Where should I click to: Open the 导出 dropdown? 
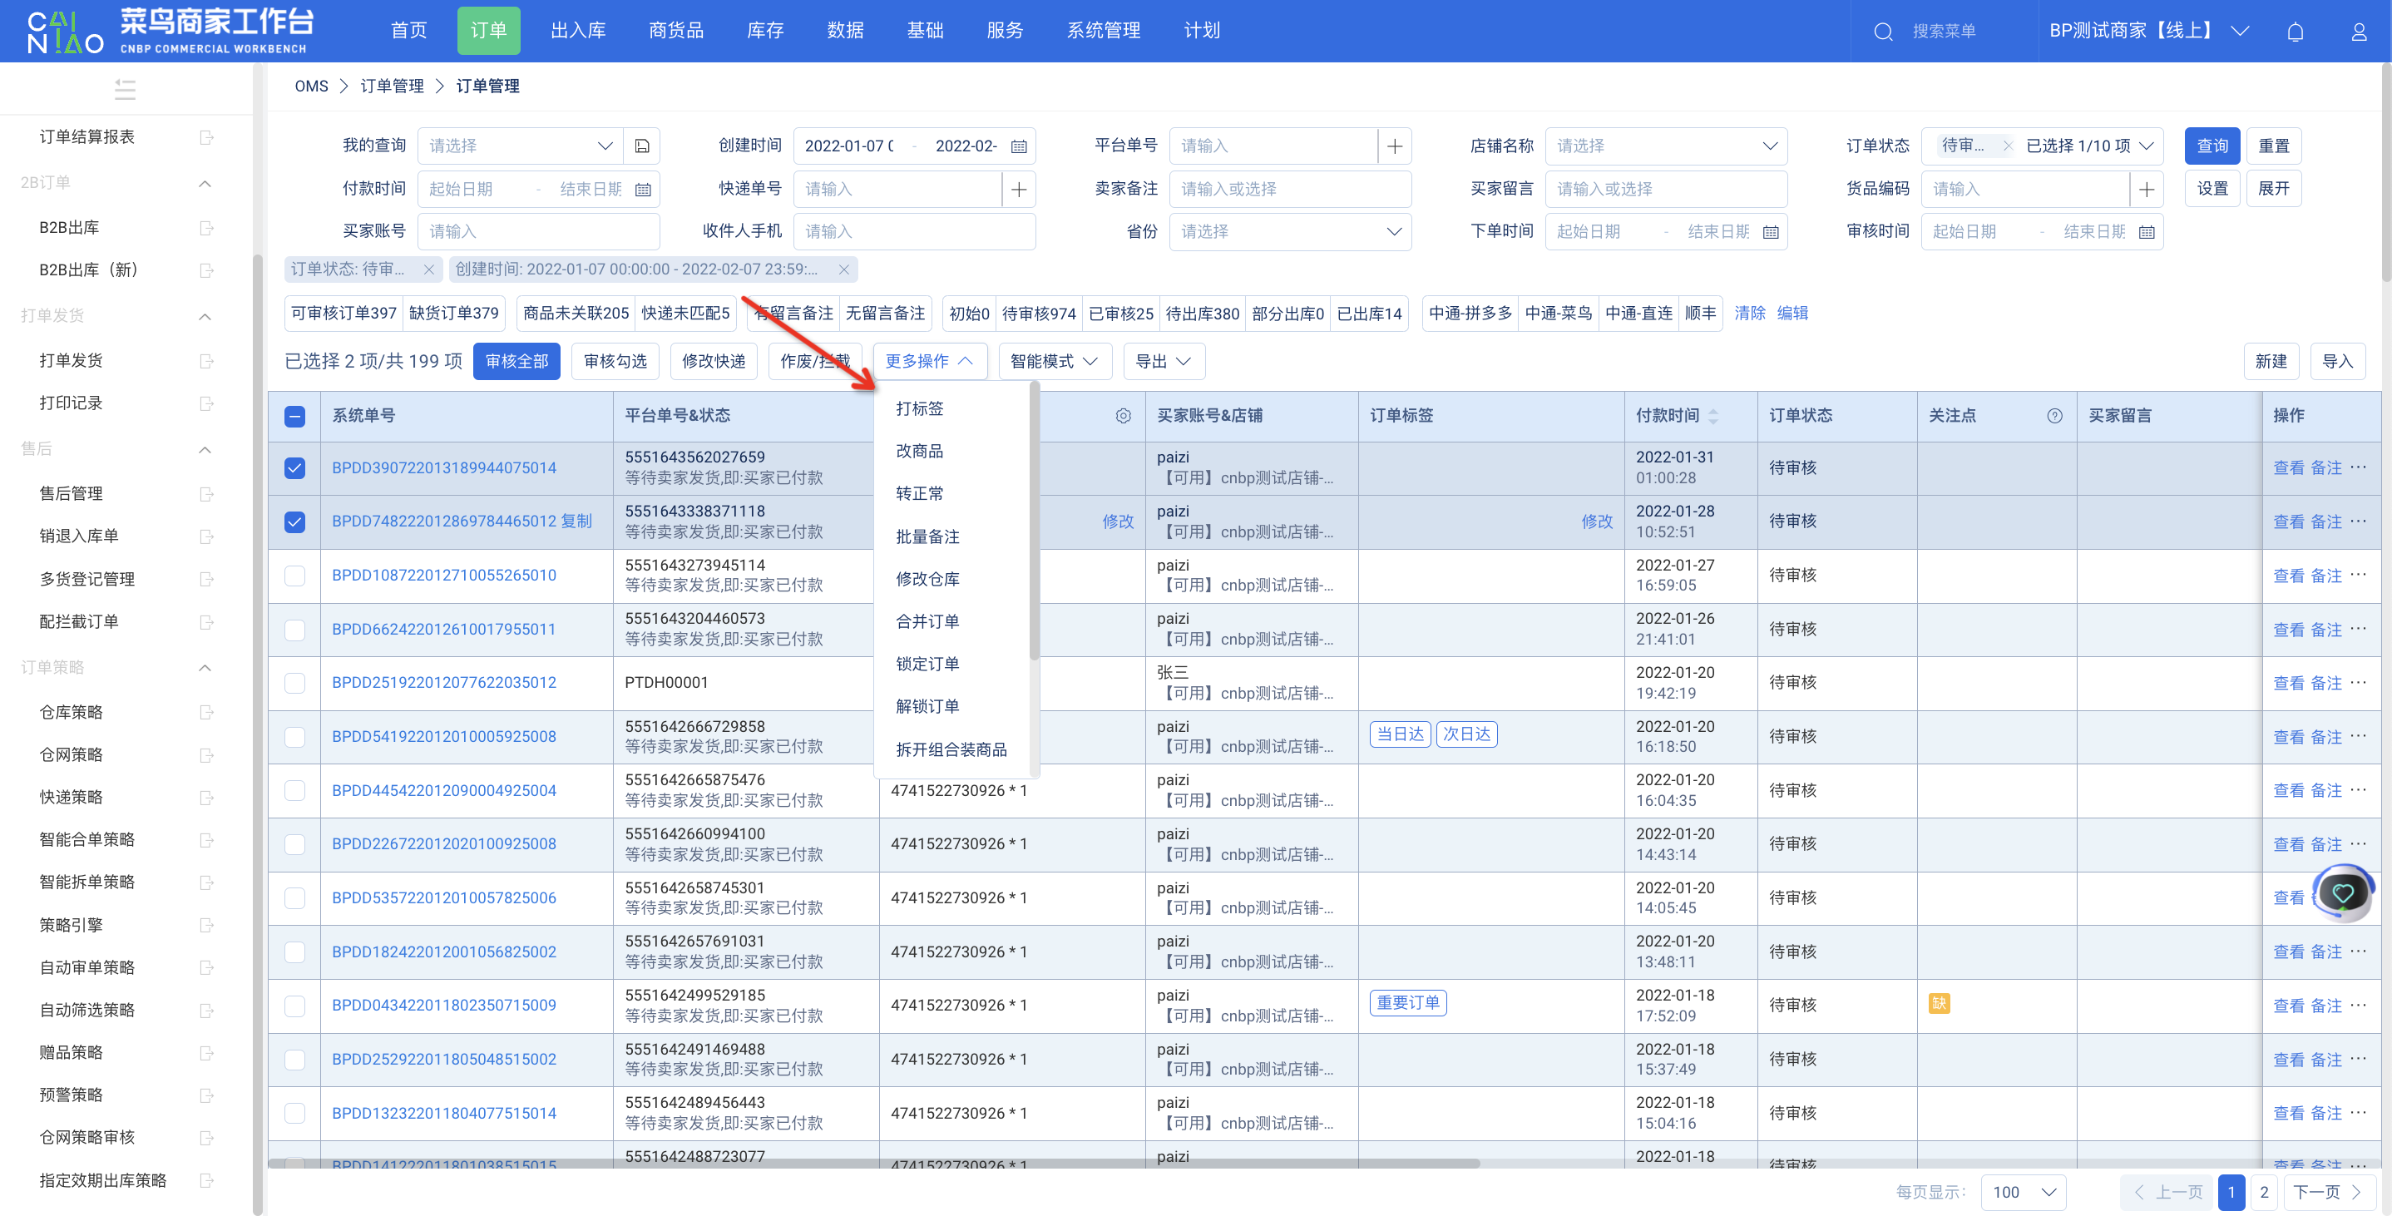tap(1164, 361)
